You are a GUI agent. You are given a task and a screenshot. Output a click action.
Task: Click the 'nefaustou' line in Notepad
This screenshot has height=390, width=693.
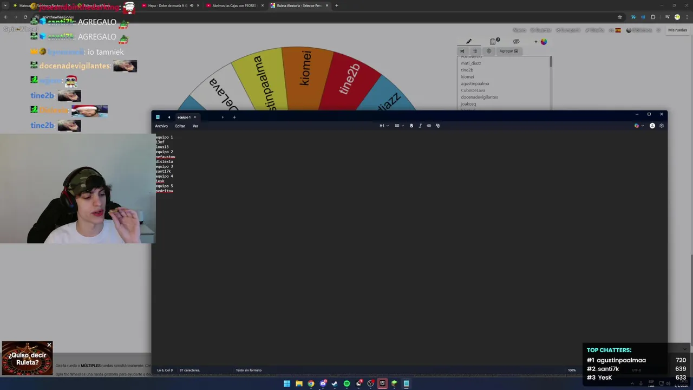pyautogui.click(x=165, y=157)
